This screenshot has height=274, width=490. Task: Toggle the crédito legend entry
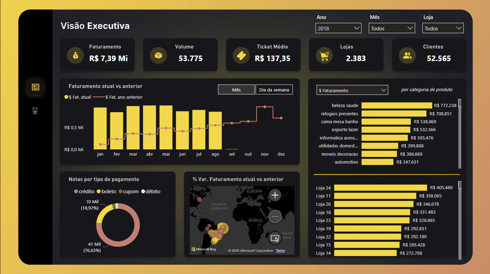point(84,192)
